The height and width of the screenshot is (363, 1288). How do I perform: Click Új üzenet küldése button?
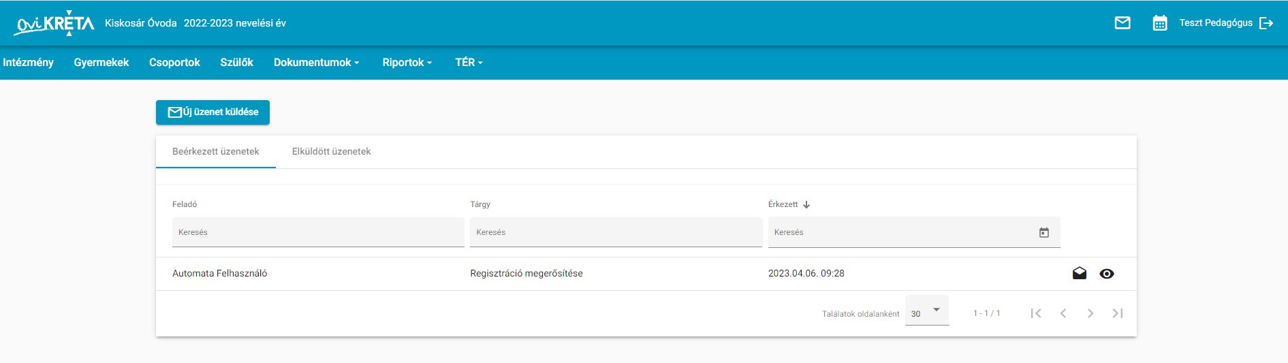(x=213, y=112)
